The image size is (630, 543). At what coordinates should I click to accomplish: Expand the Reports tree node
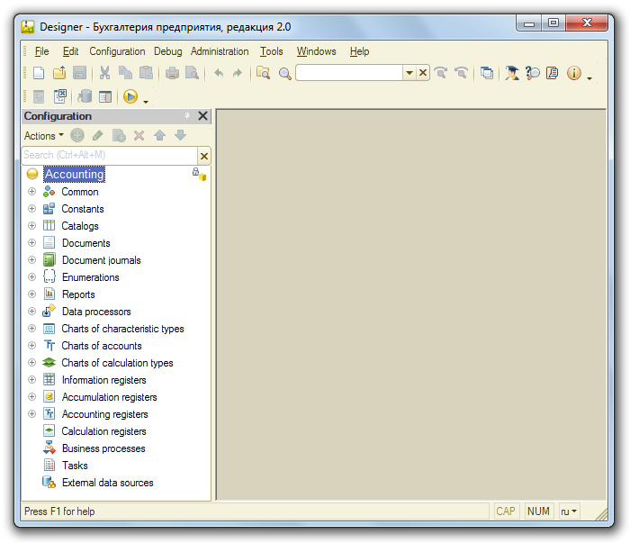click(x=31, y=294)
